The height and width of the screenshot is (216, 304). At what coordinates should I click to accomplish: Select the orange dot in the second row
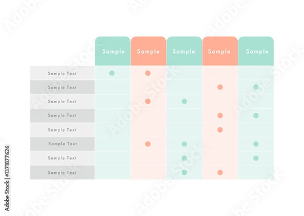tap(220, 87)
